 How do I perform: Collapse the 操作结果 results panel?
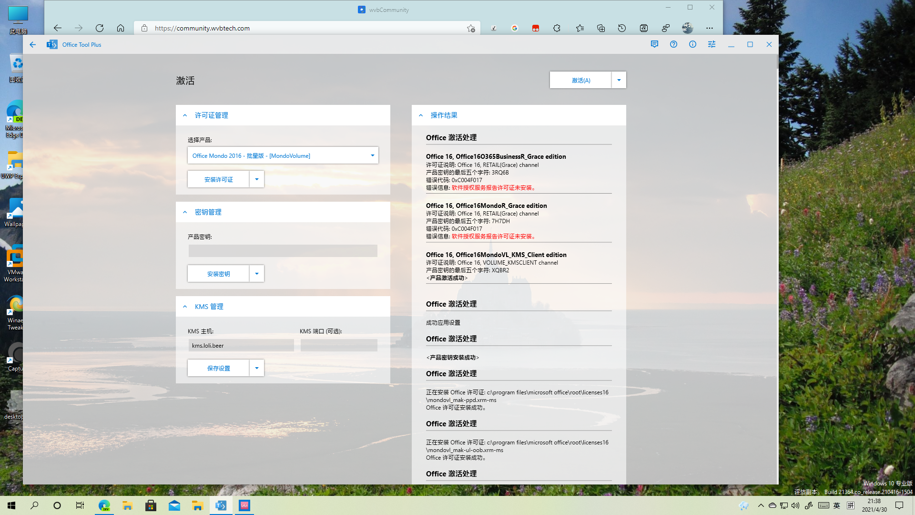coord(421,115)
